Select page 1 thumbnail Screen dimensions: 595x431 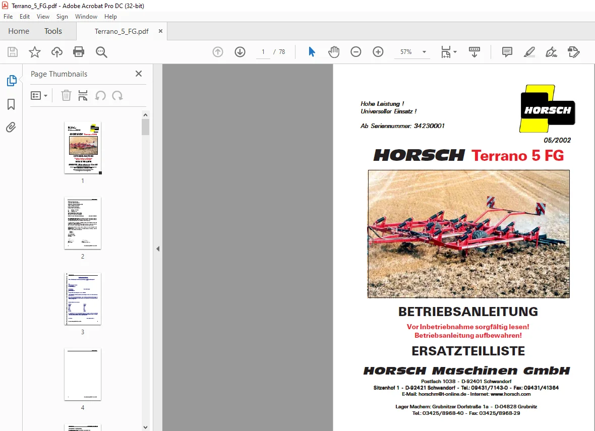point(83,148)
